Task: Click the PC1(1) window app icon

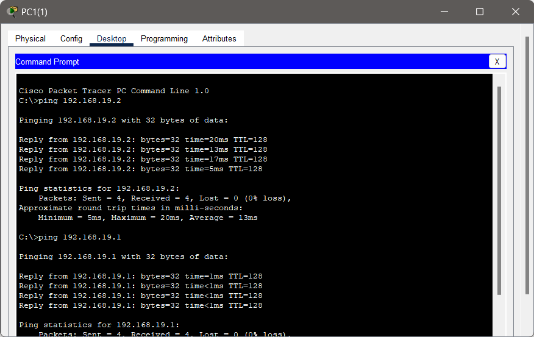Action: [x=12, y=12]
